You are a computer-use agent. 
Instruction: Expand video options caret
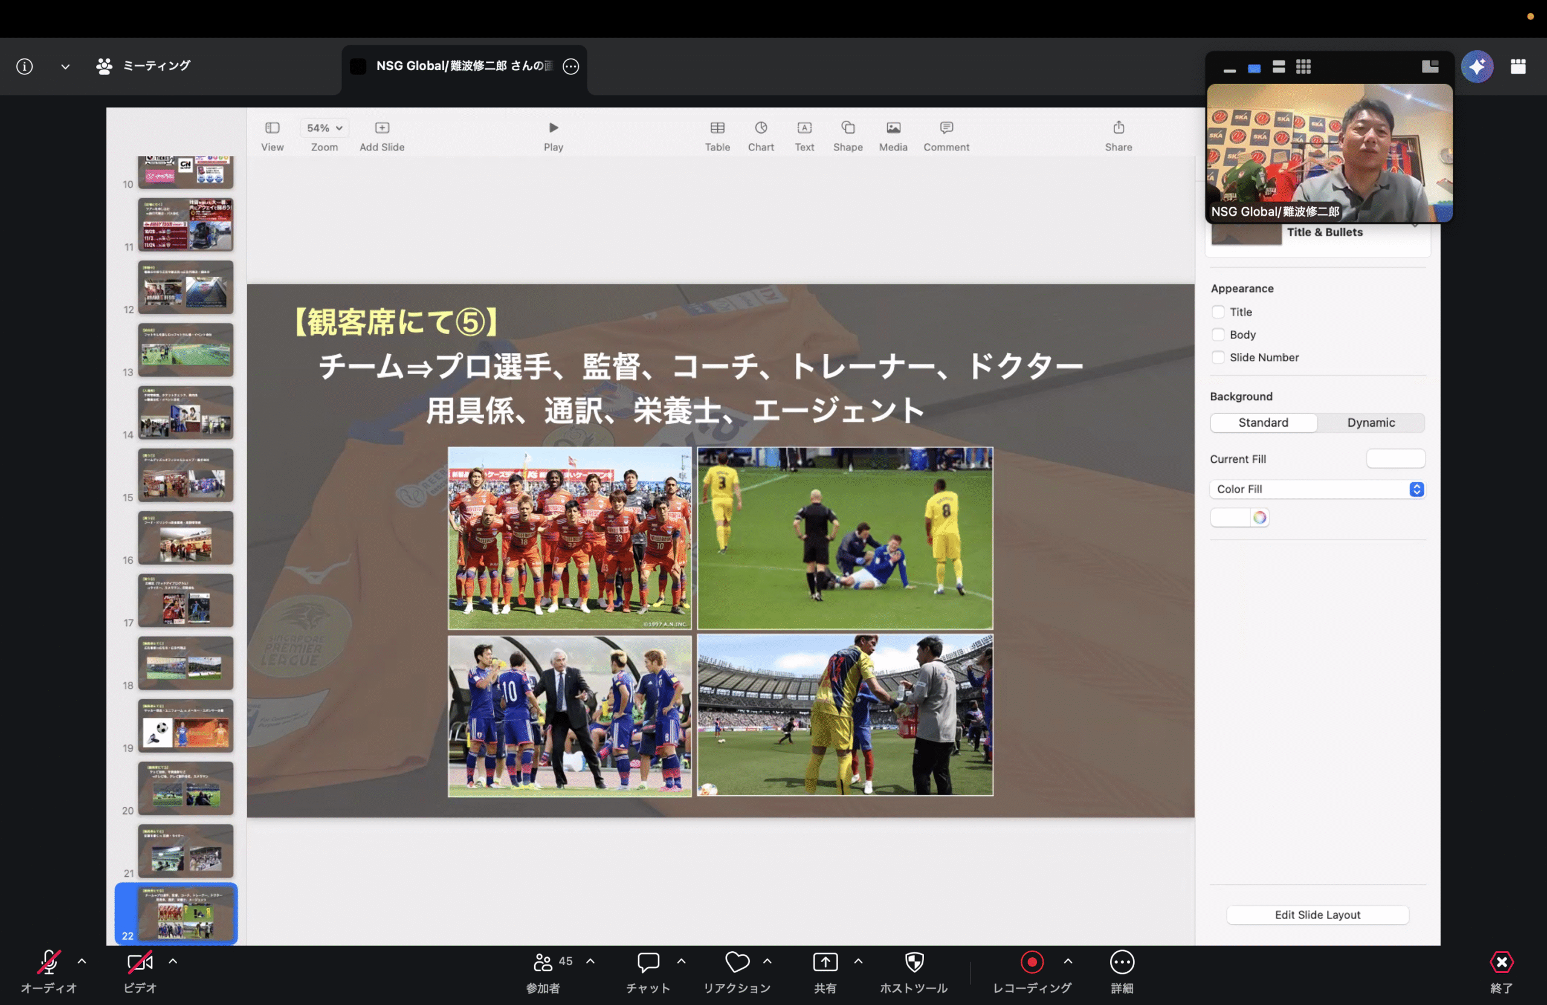click(x=173, y=961)
